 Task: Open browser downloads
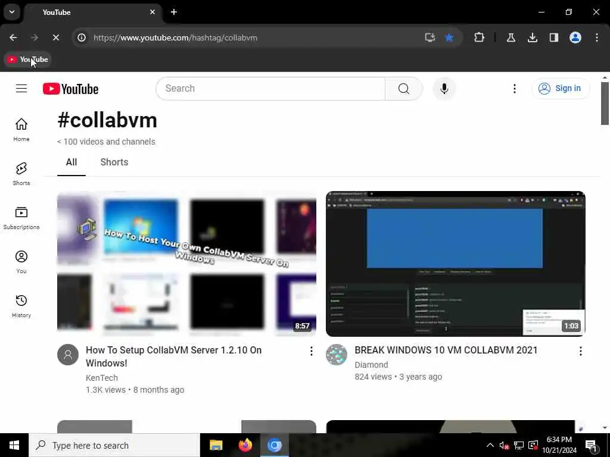tap(532, 37)
